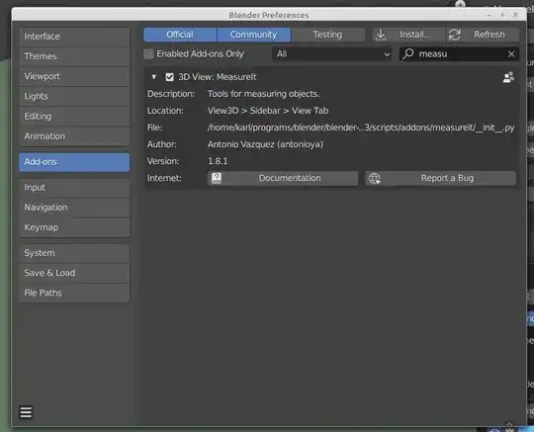Click the 3D View: MeasureIt title
Screen dimensions: 534x432
(218, 77)
